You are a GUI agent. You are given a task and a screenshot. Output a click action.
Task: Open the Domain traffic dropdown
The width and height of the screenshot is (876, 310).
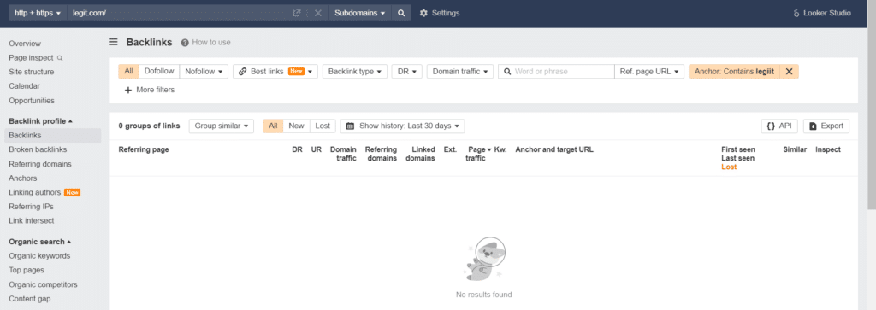coord(459,72)
